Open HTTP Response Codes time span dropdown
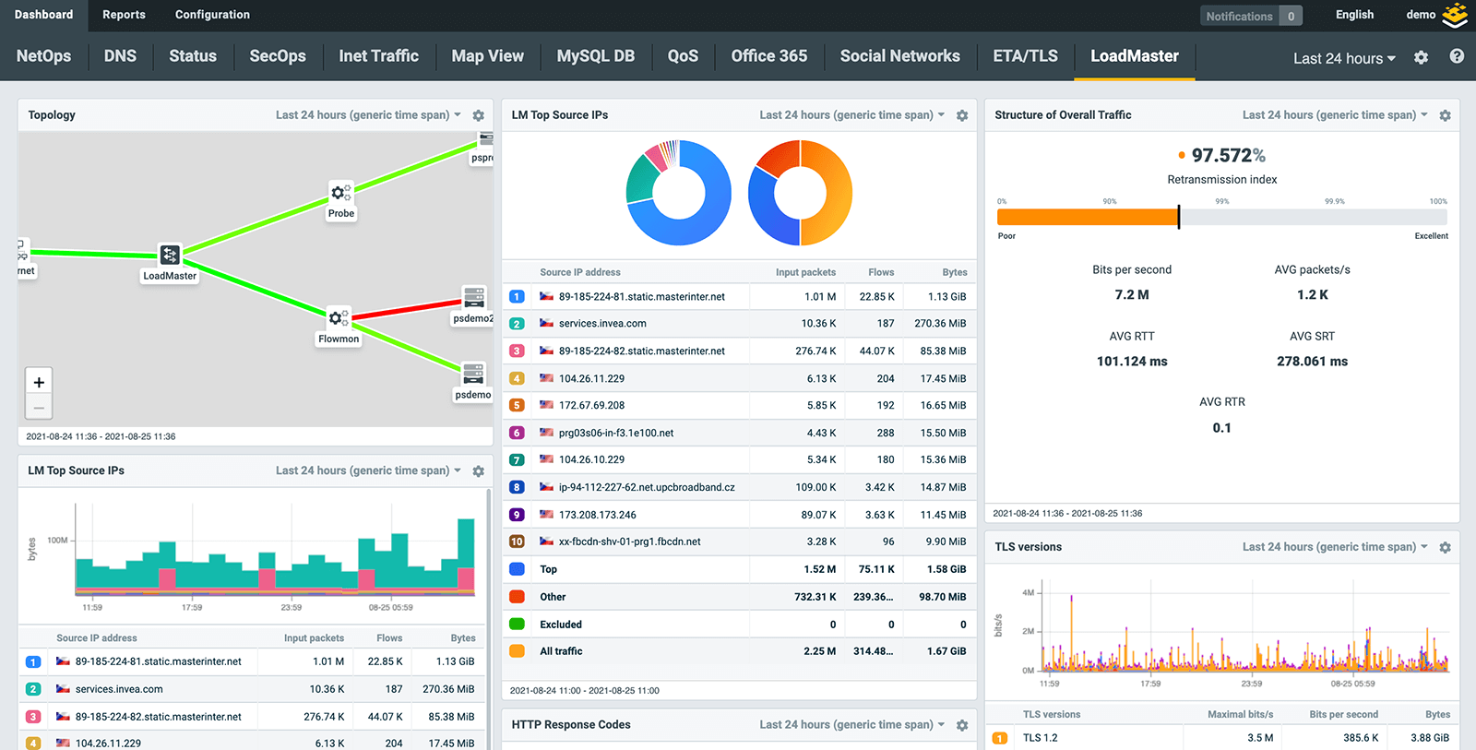This screenshot has height=750, width=1476. [851, 725]
